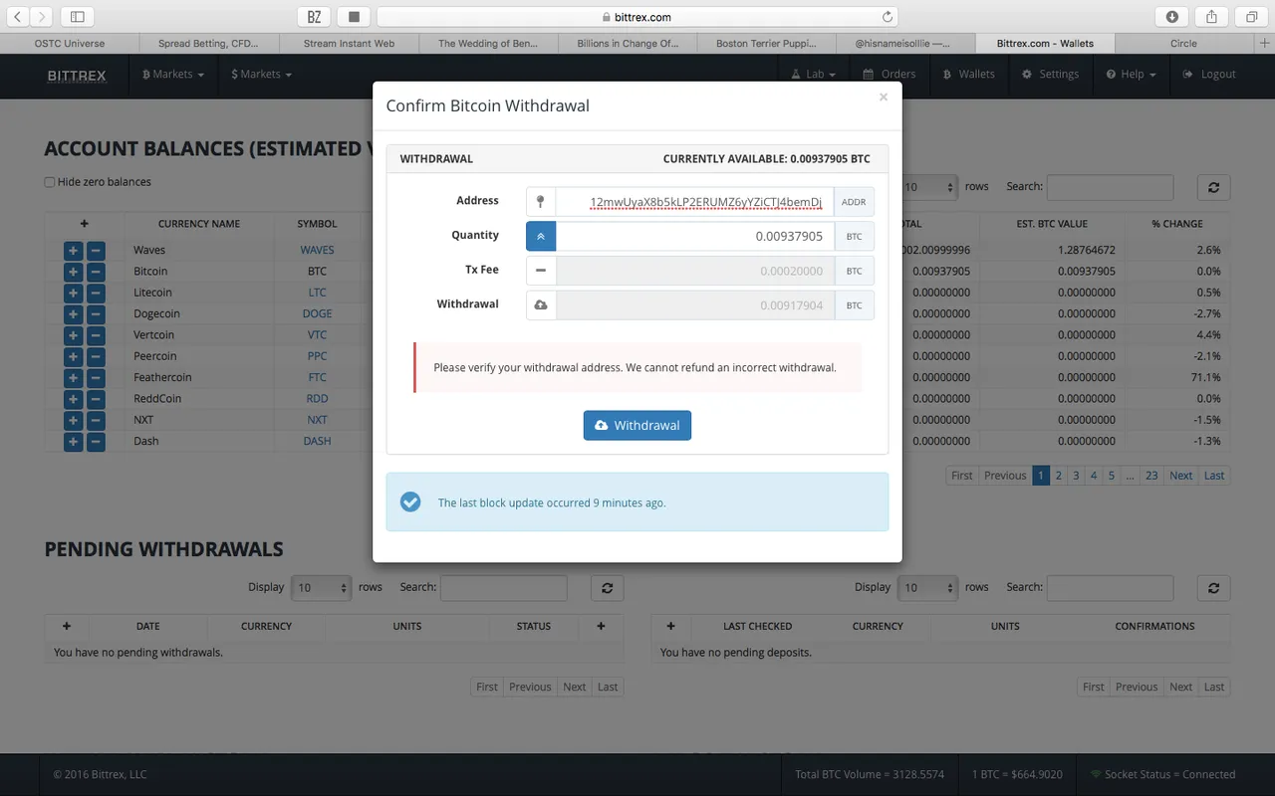This screenshot has height=796, width=1275.
Task: Switch to Boston Terrier Puppi... tab
Action: [767, 44]
